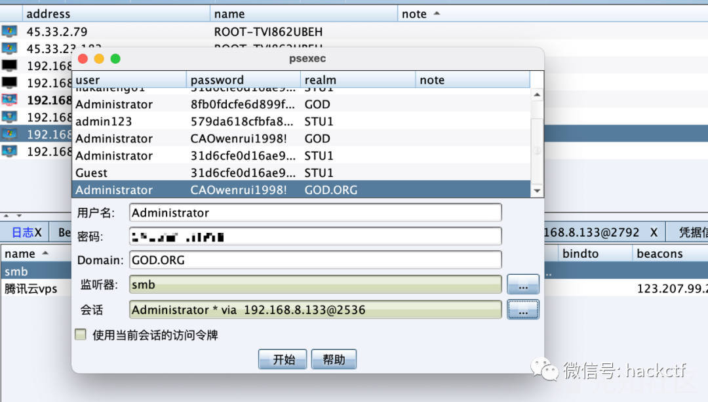
Task: Open the 凭据 credentials tab at right
Action: [x=693, y=233]
